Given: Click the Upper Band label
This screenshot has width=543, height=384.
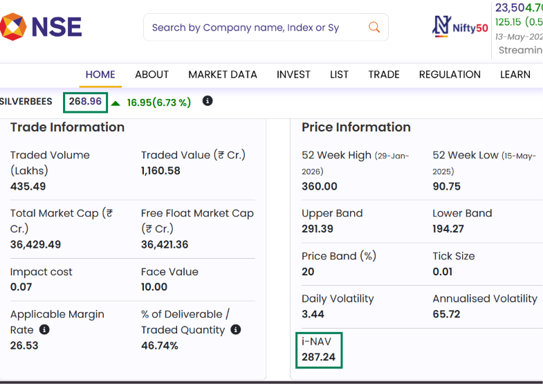Looking at the screenshot, I should click(332, 213).
